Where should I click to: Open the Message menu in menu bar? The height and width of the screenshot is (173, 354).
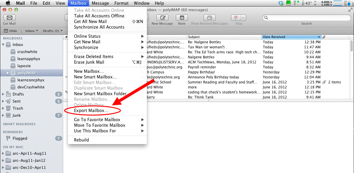pyautogui.click(x=100, y=3)
